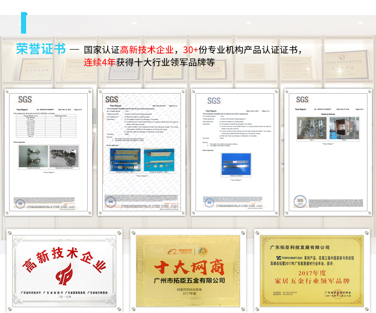
Task: Click the Alibaba logo on the 十大网商 plaque
Action: point(180,251)
